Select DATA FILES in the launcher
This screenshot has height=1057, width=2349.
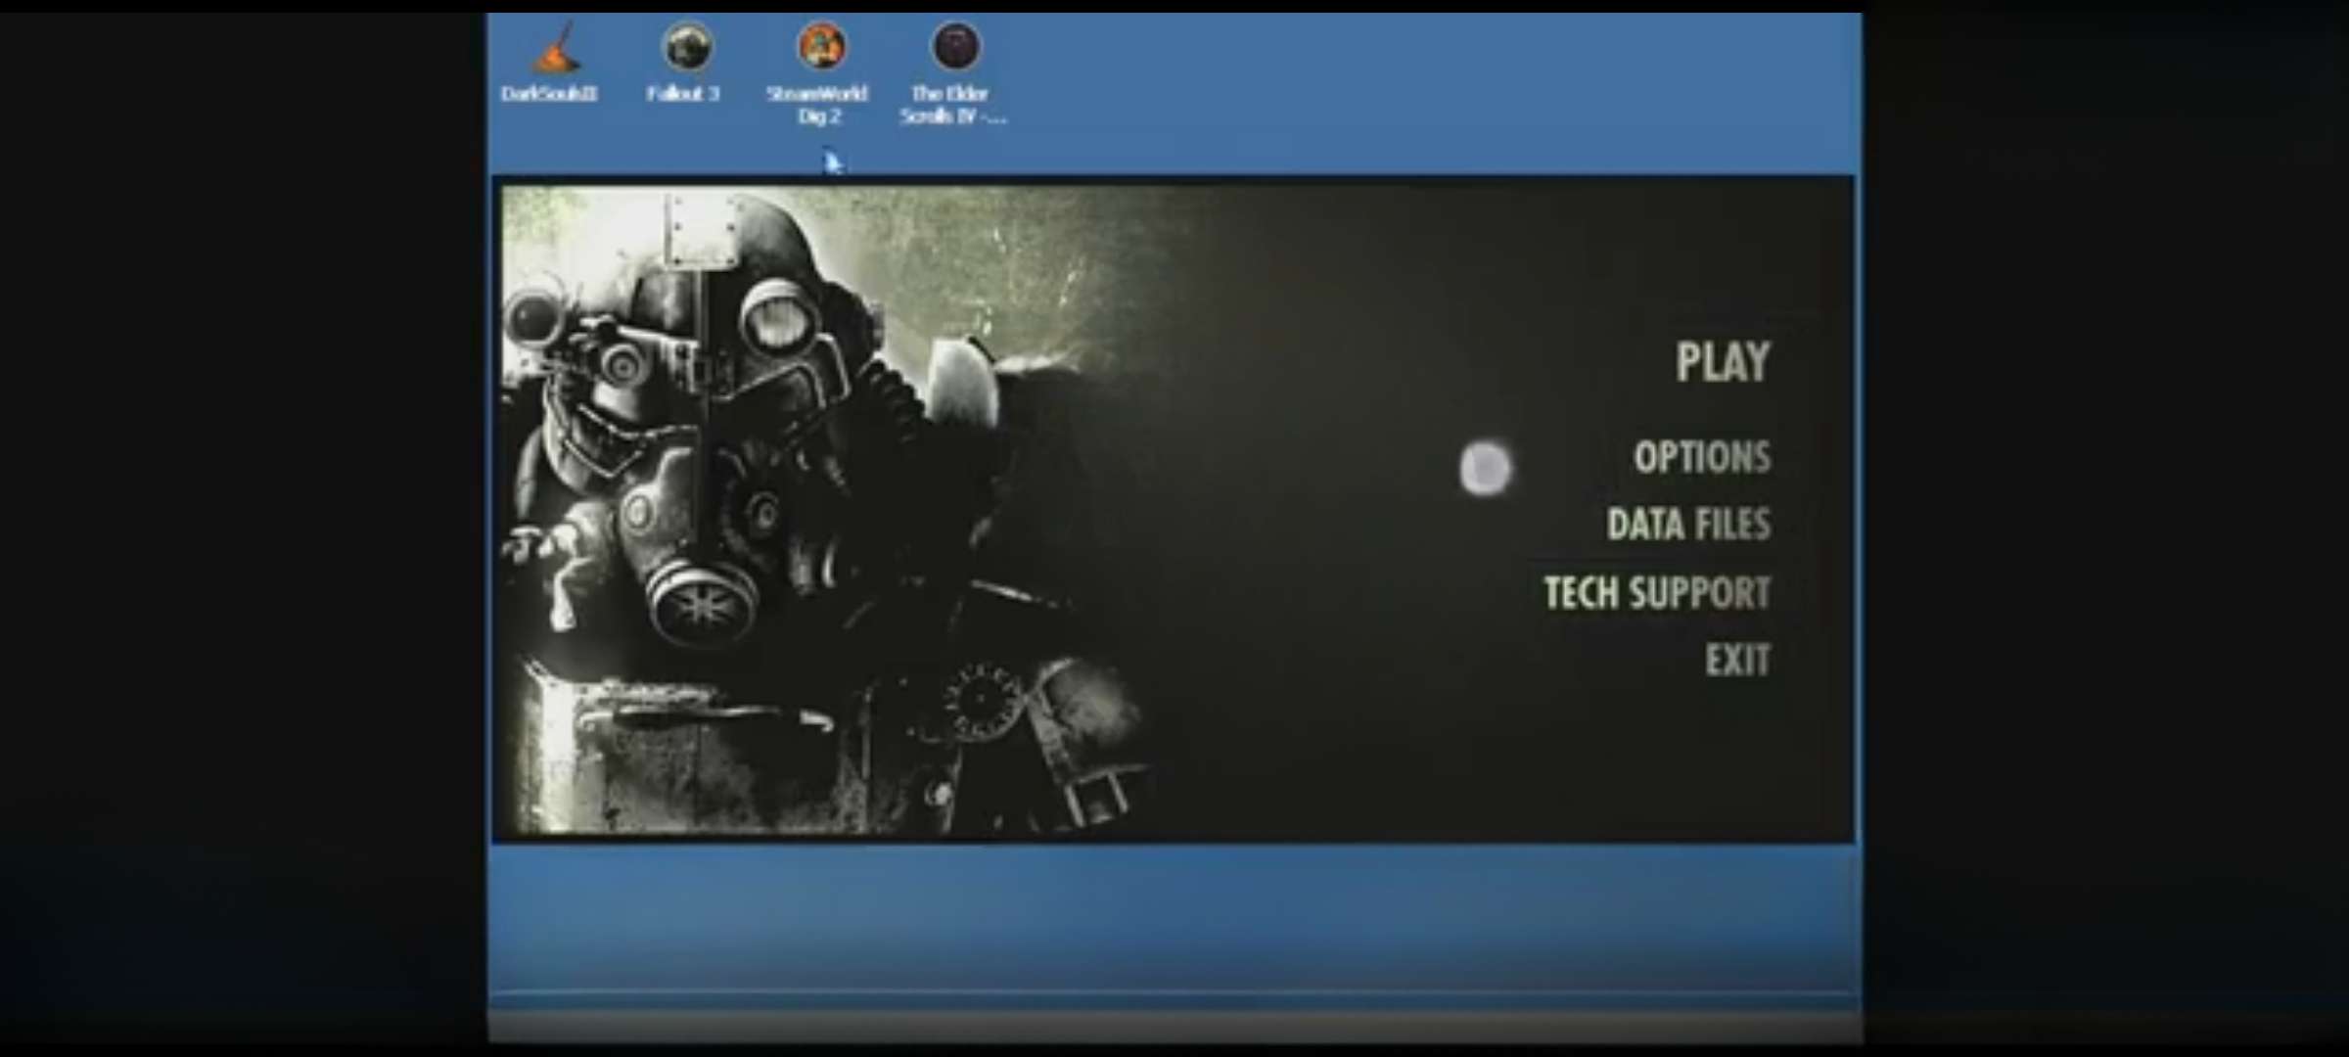click(x=1688, y=525)
